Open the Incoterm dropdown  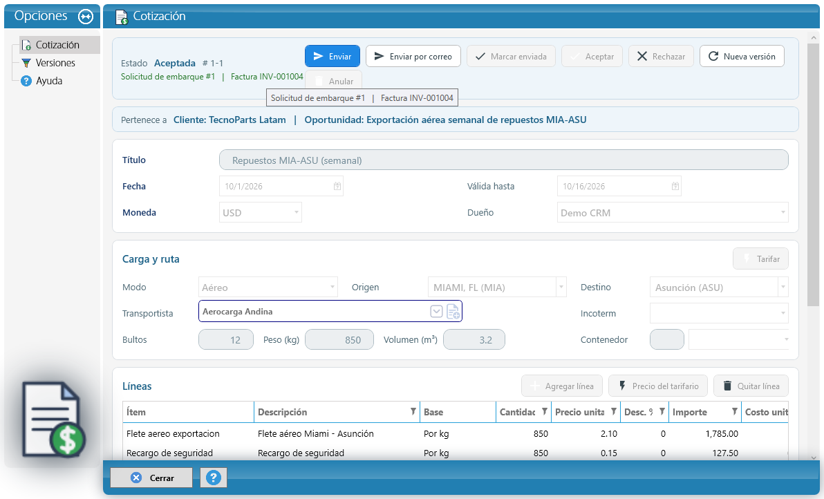coord(719,314)
